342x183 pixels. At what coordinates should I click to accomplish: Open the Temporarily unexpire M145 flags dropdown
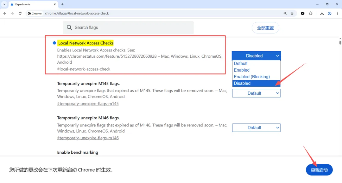[x=256, y=93]
